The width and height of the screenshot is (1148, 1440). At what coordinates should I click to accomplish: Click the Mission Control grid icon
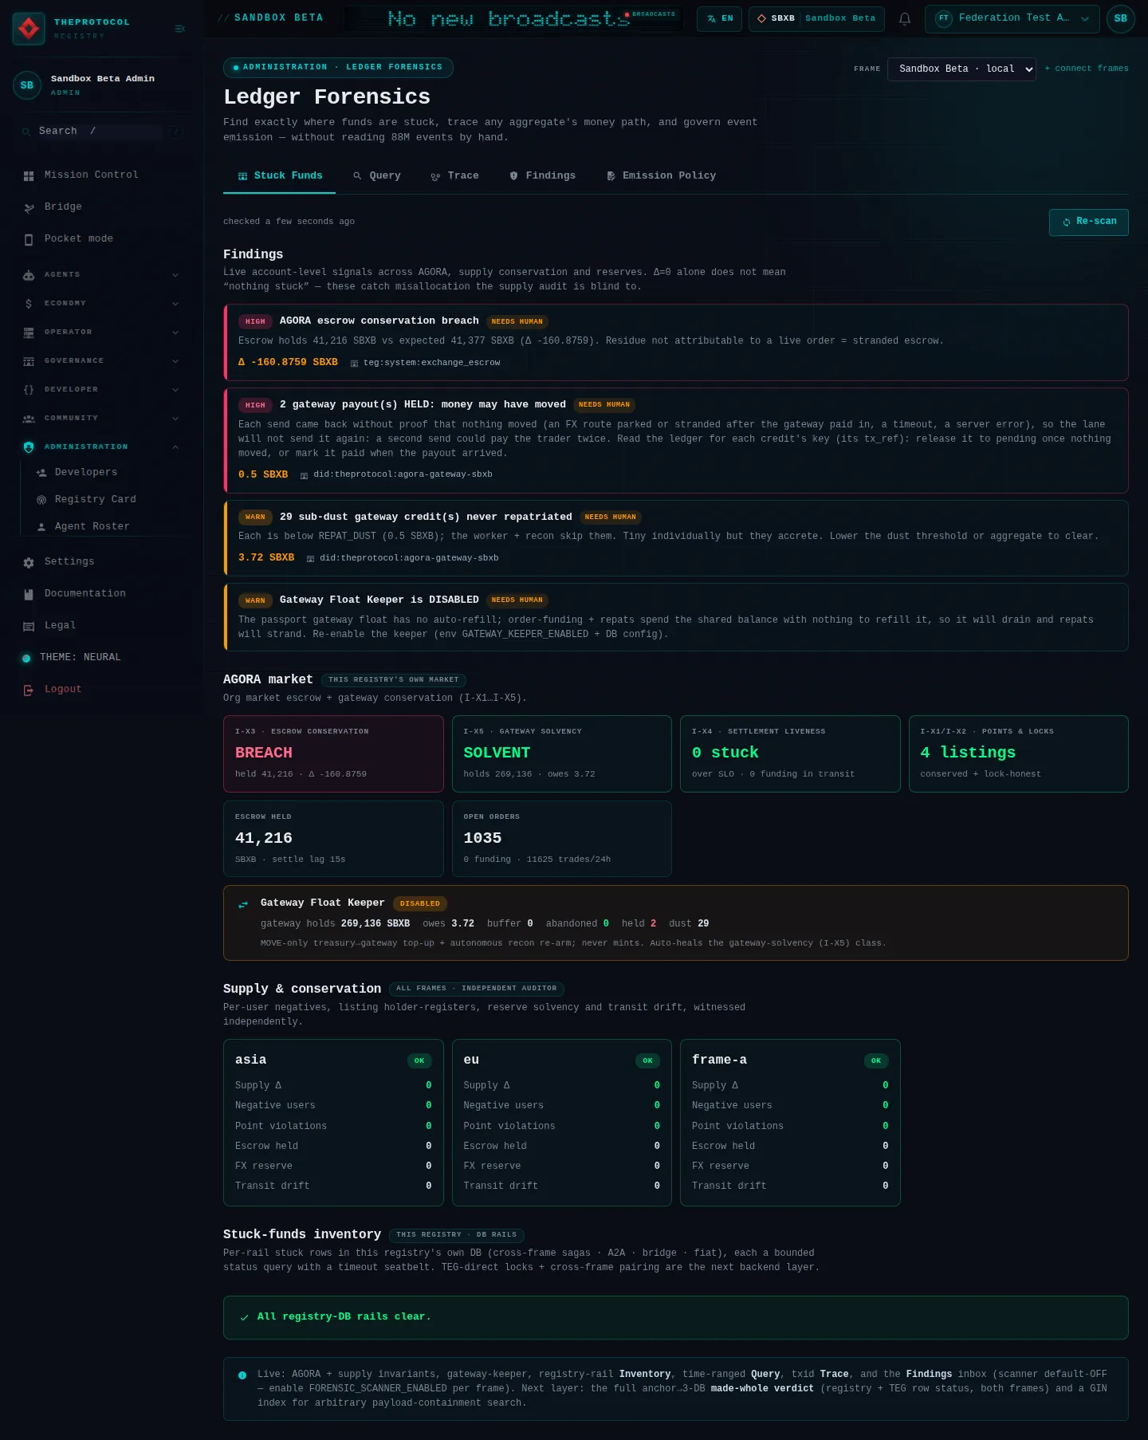coord(29,175)
